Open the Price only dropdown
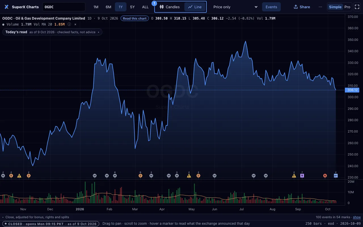This screenshot has width=363, height=227. [235, 7]
